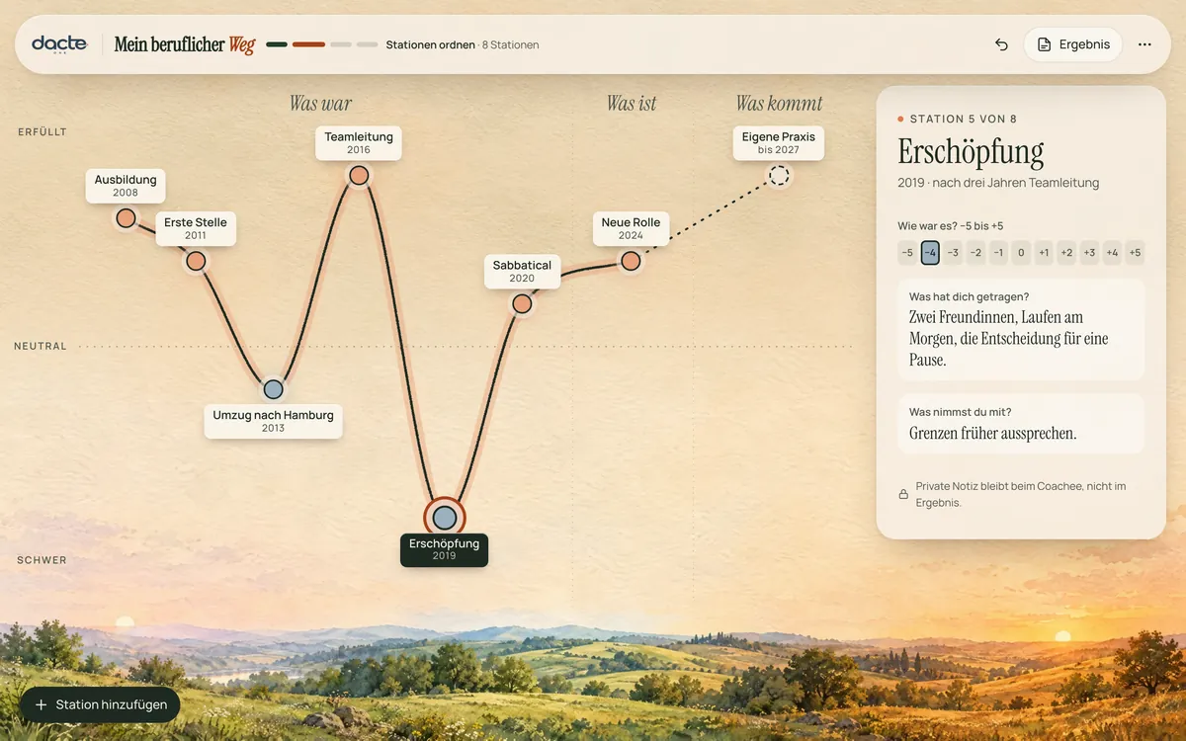Set the rating to −1

point(998,253)
